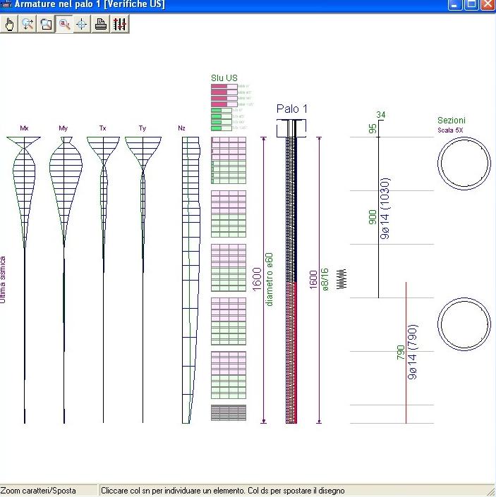Minimize the Armature nel palo window
This screenshot has width=496, height=497.
coord(456,4)
